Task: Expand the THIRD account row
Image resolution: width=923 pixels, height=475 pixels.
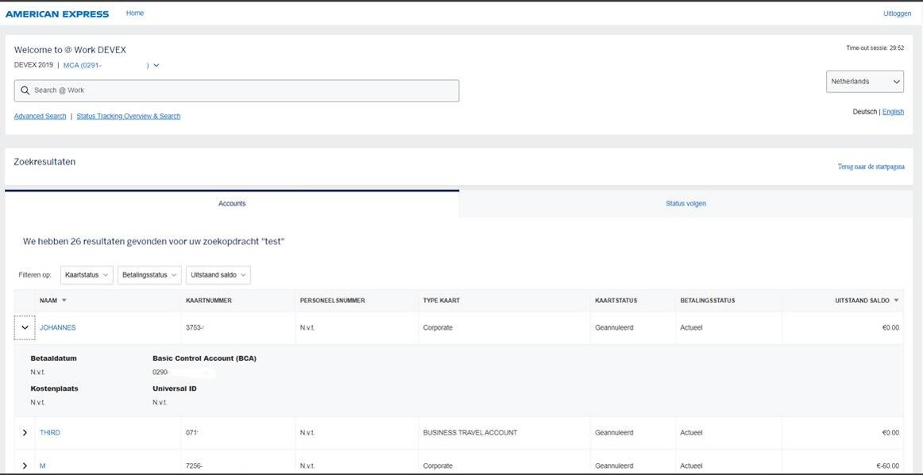Action: pos(25,433)
